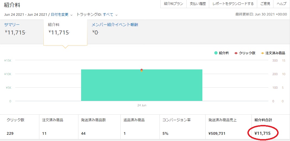This screenshot has height=141, width=290.
Task: Toggle the クリック数 legend marker
Action: 236,53
